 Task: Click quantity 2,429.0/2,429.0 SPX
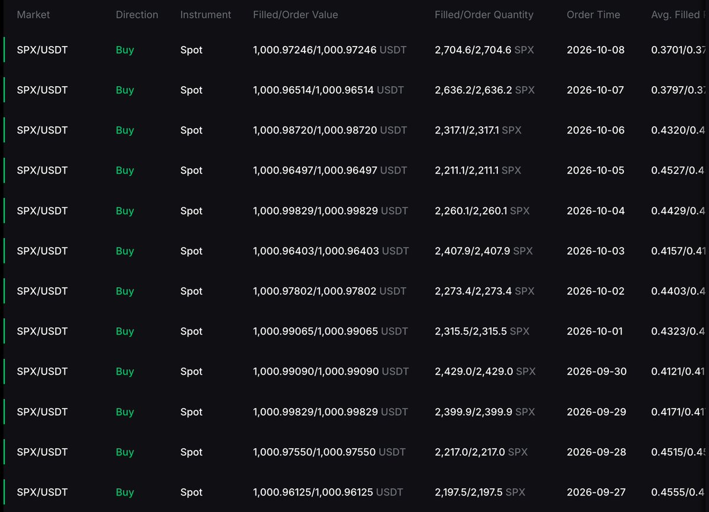[485, 371]
